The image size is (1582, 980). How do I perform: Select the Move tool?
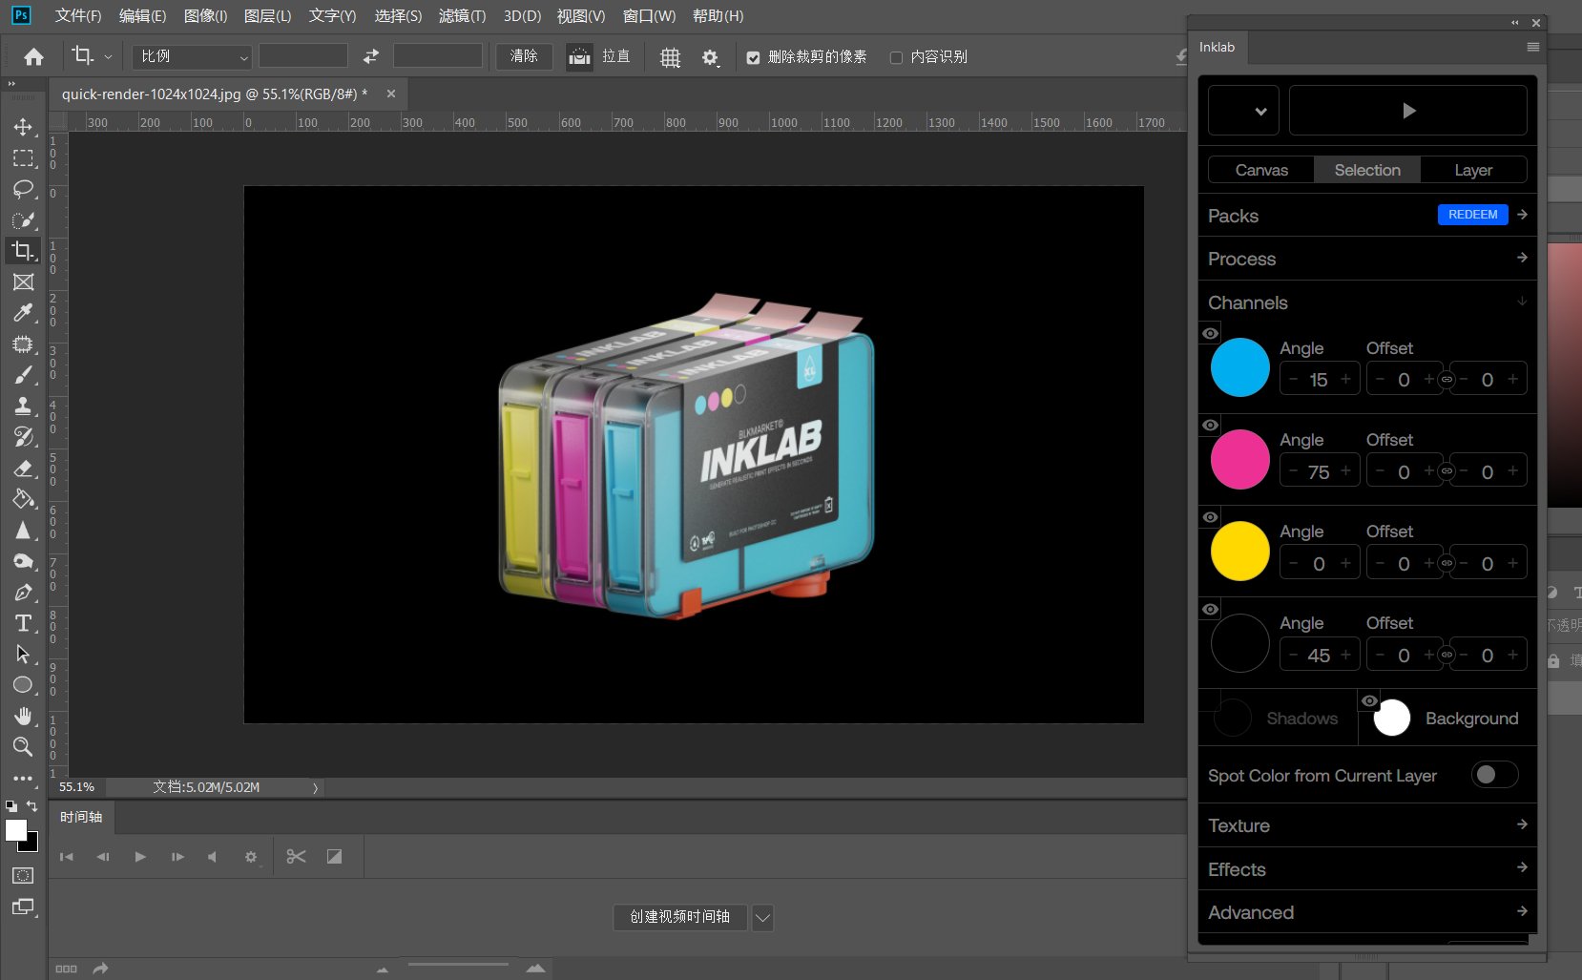(x=23, y=127)
